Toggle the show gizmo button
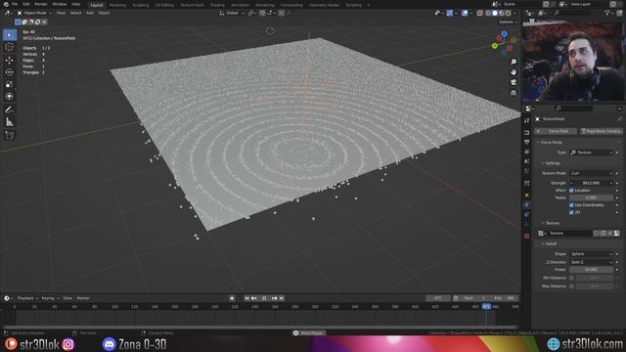The height and width of the screenshot is (352, 626). pos(450,13)
